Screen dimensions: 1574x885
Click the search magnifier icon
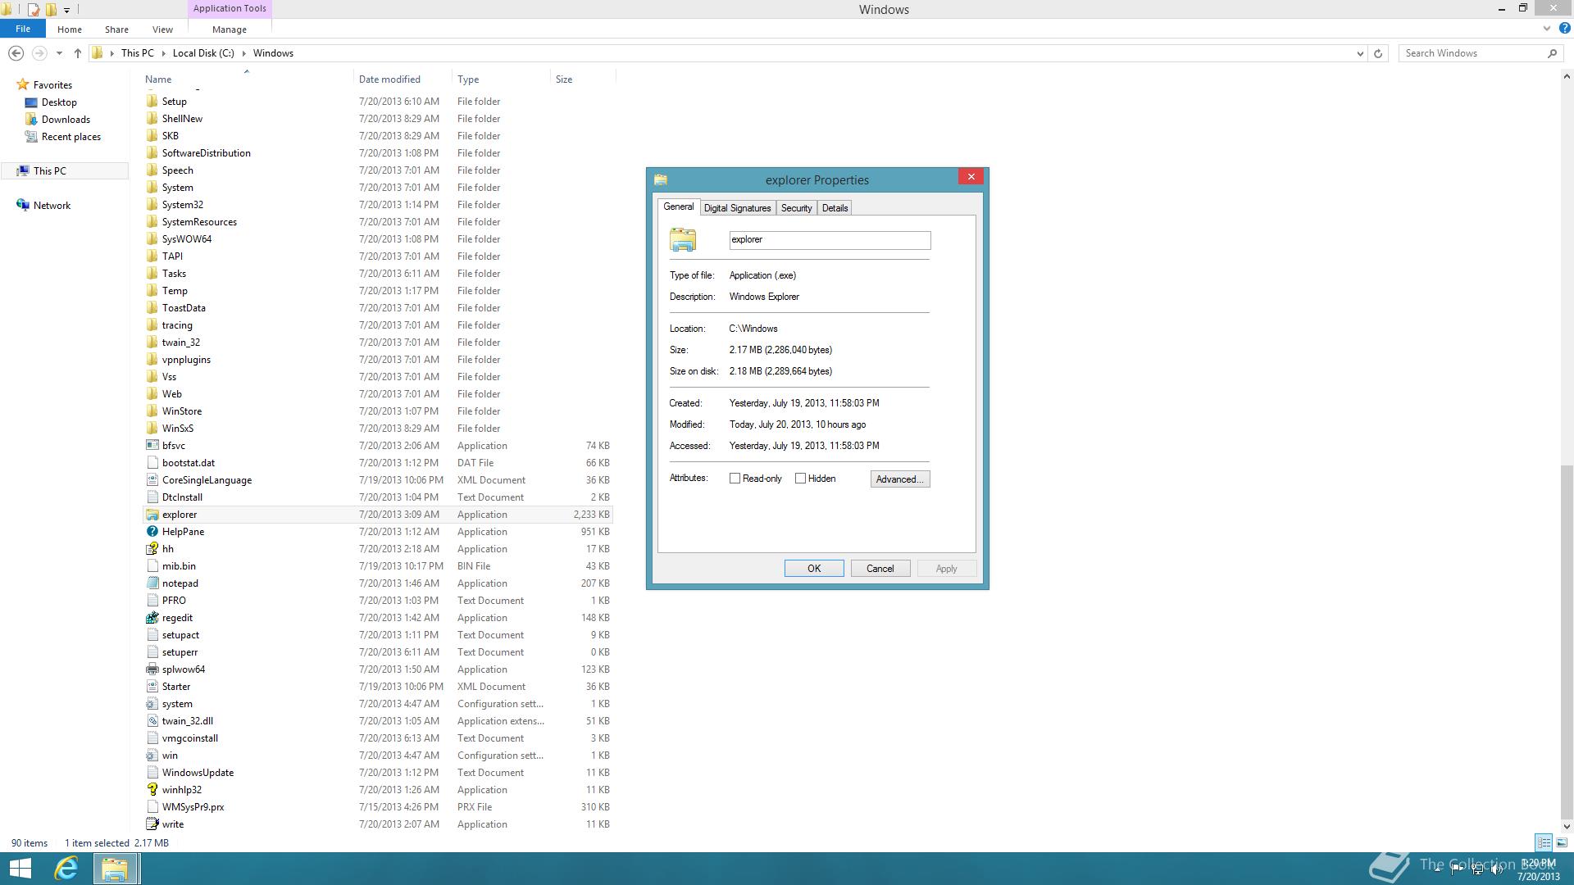click(1552, 53)
